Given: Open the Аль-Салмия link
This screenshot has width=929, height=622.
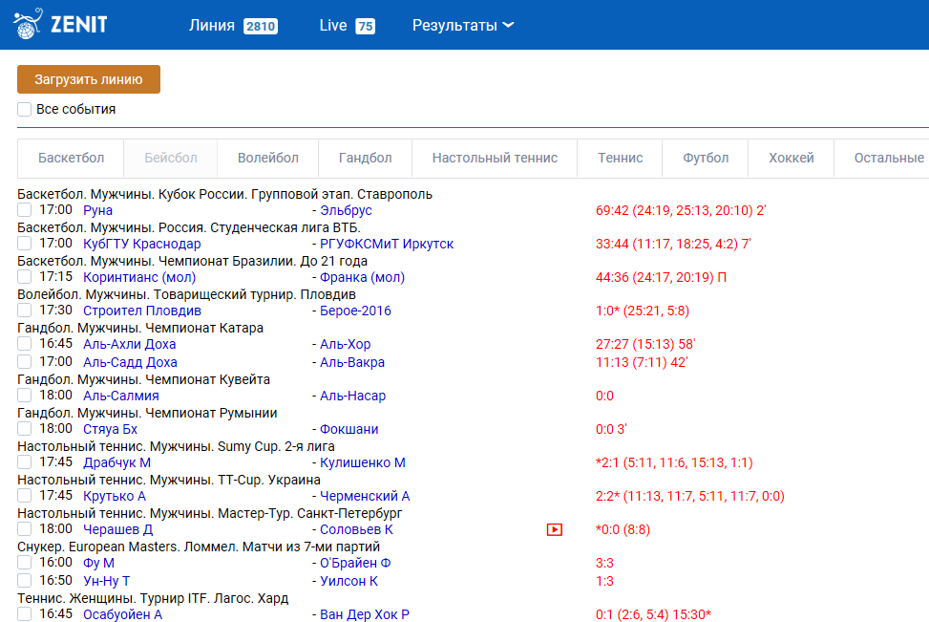Looking at the screenshot, I should [121, 397].
